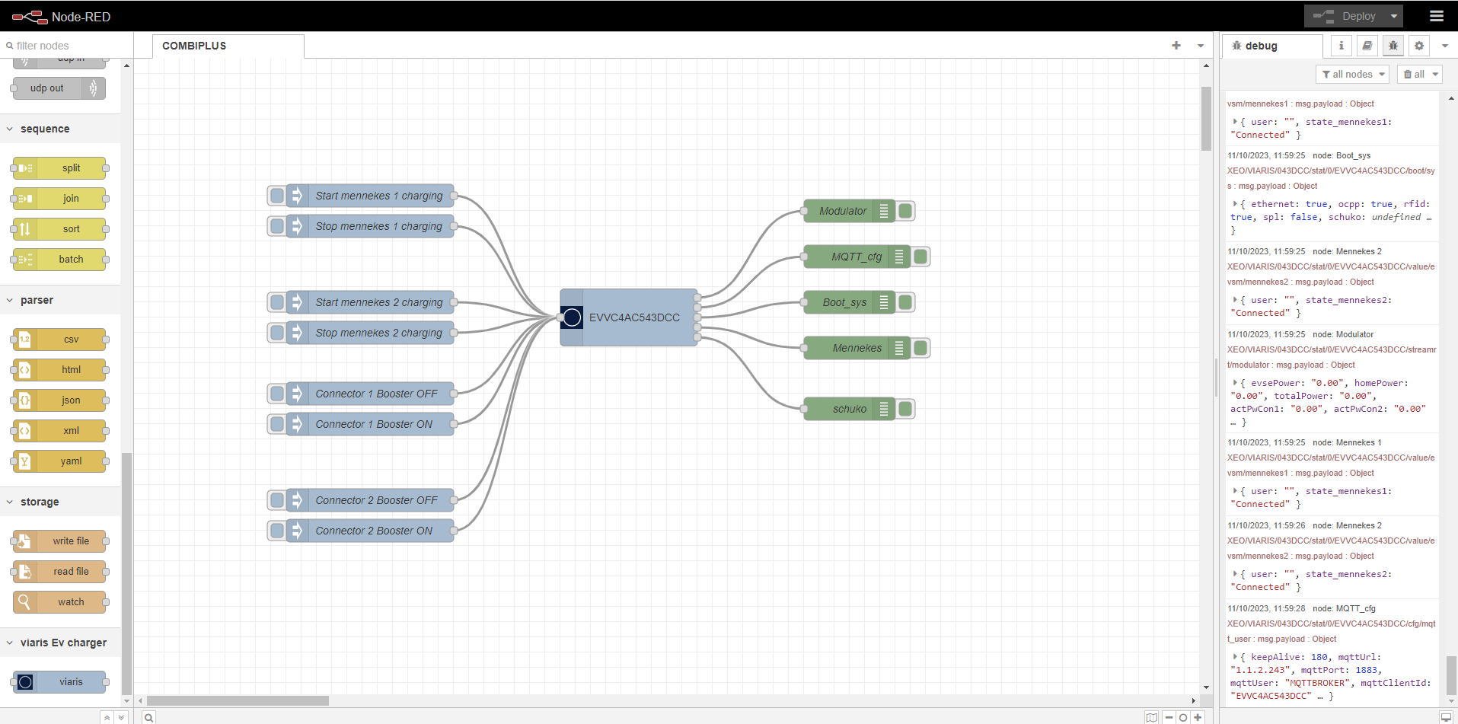This screenshot has height=724, width=1458.
Task: Click the workspace horizontal scrollbar thumb
Action: (238, 700)
